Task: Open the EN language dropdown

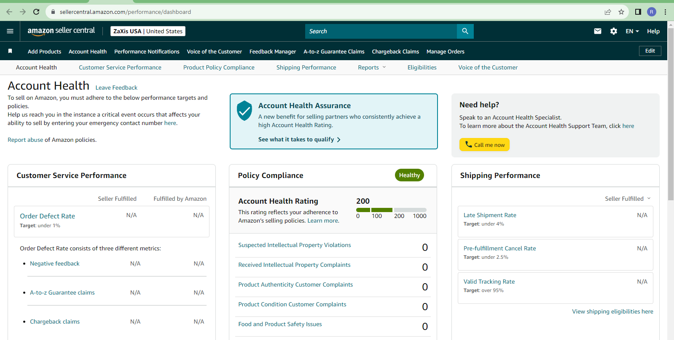Action: 632,31
